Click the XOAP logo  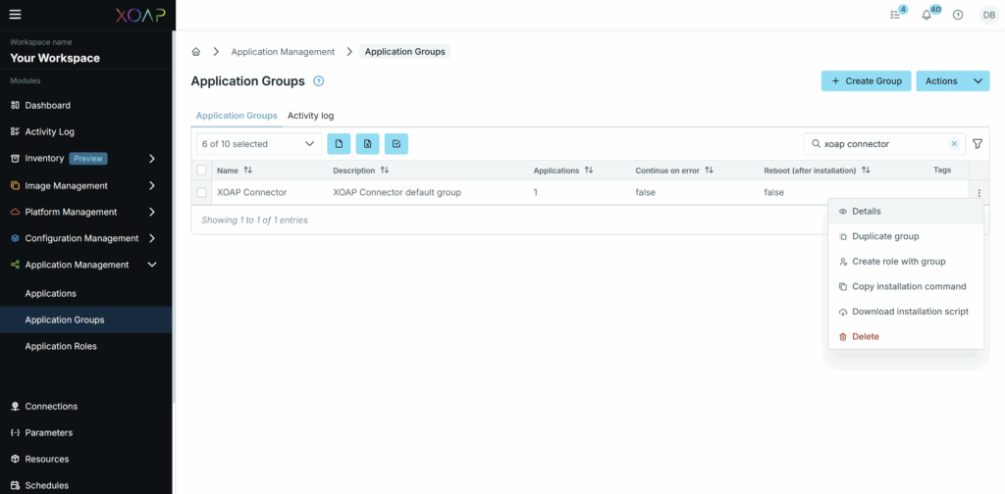tap(140, 15)
